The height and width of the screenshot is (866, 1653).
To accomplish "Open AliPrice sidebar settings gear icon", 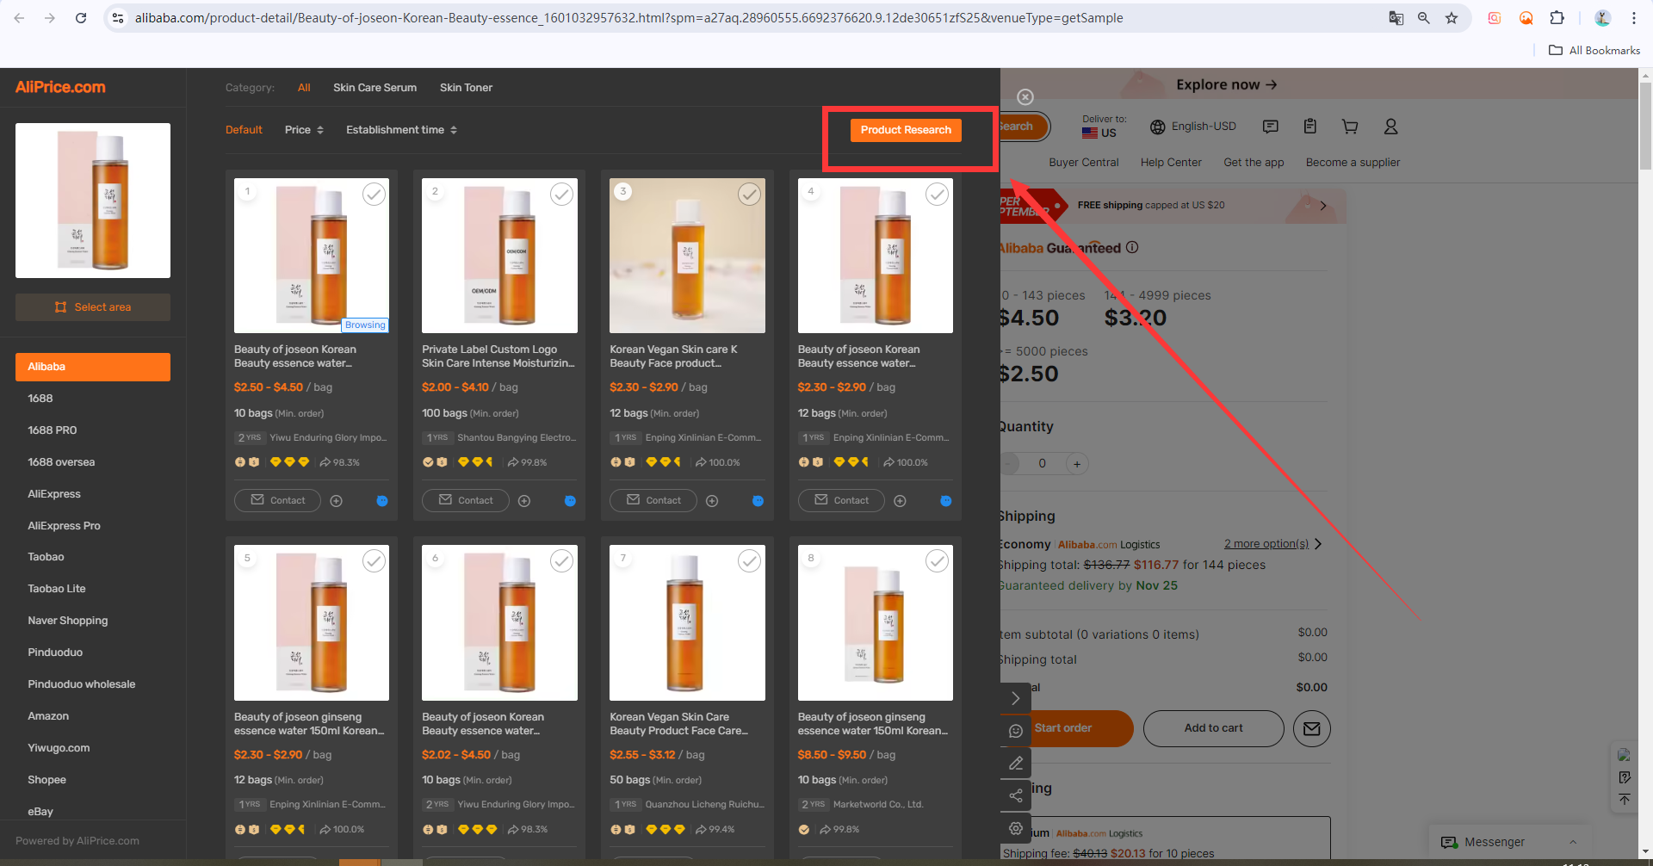I will point(1016,828).
